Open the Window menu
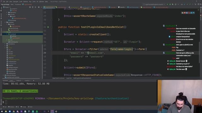This screenshot has width=202, height=113. pos(42,2)
